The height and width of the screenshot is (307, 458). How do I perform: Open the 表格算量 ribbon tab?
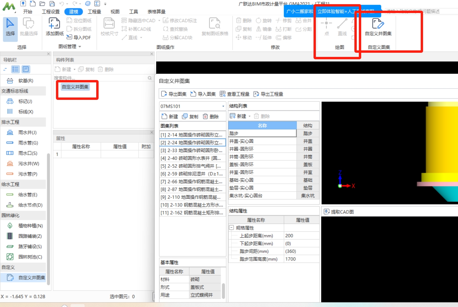(157, 12)
